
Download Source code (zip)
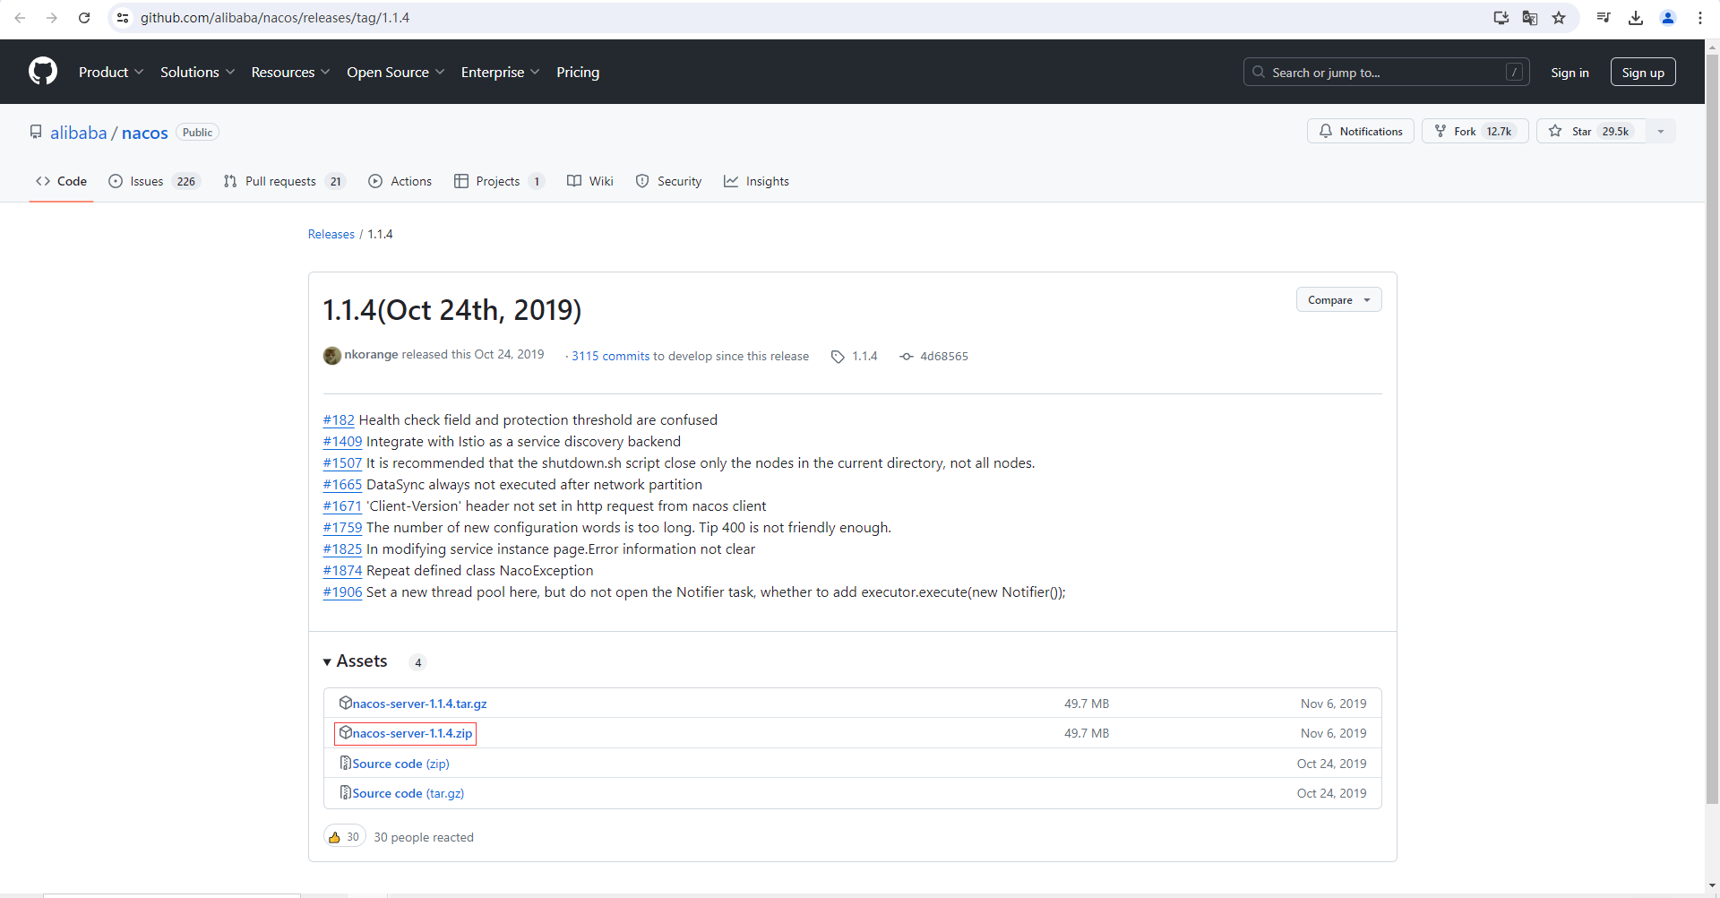pyautogui.click(x=400, y=764)
